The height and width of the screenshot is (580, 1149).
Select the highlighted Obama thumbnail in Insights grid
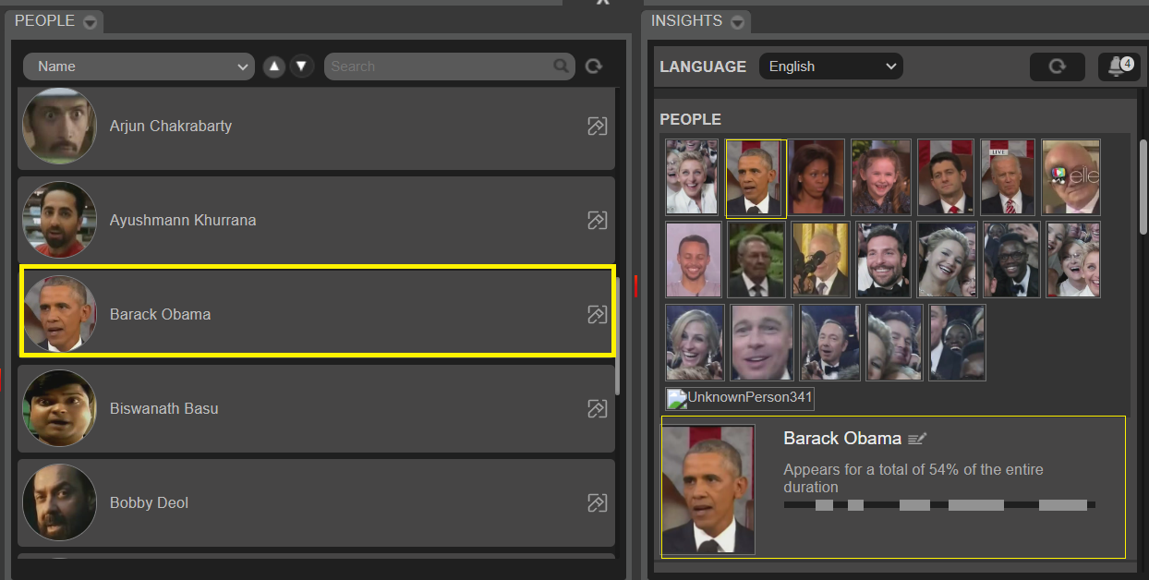click(756, 178)
